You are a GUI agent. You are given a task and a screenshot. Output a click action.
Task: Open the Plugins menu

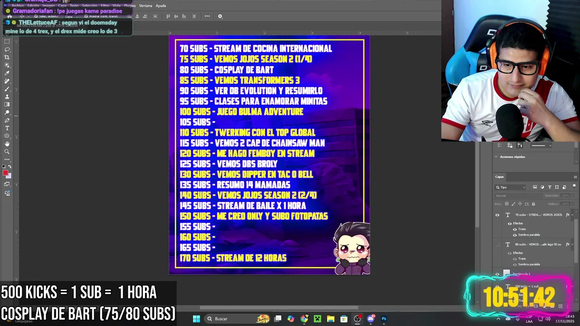point(130,6)
